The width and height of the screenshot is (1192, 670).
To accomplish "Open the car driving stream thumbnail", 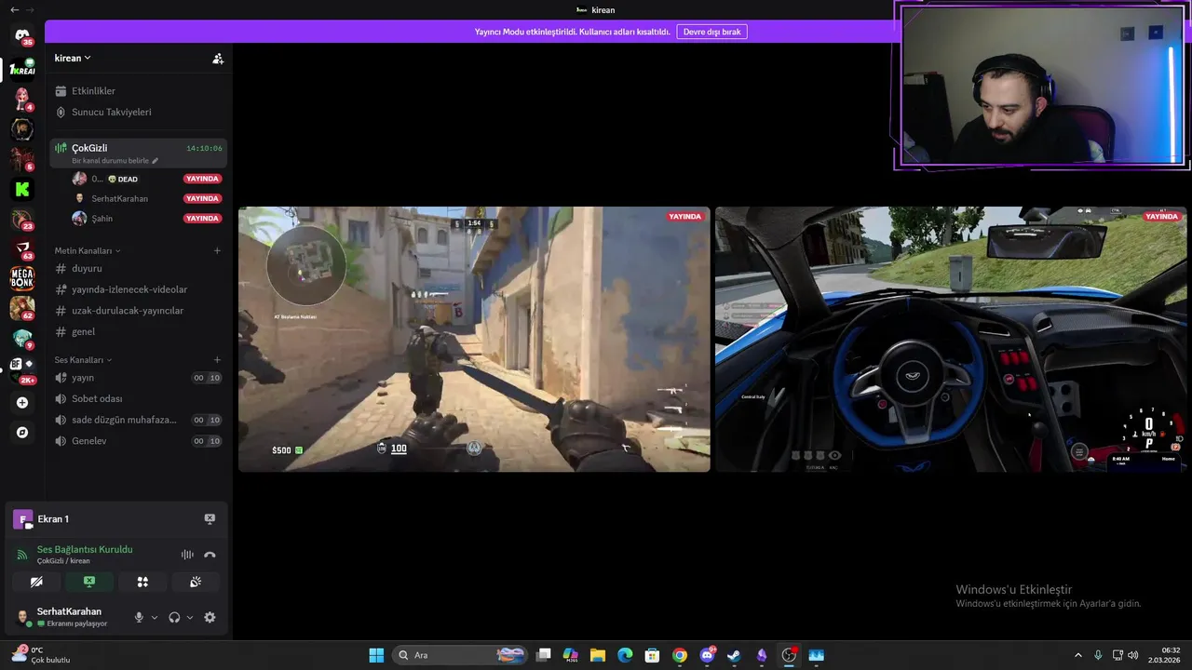I will [x=951, y=339].
